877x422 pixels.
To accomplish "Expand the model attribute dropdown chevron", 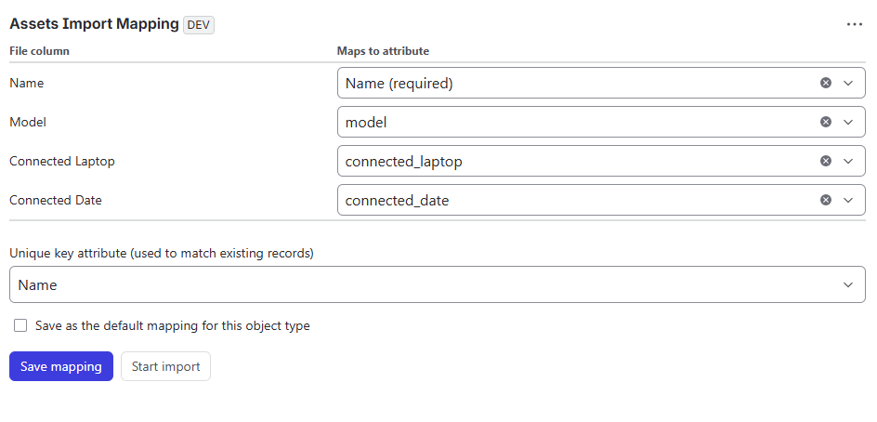I will (848, 122).
